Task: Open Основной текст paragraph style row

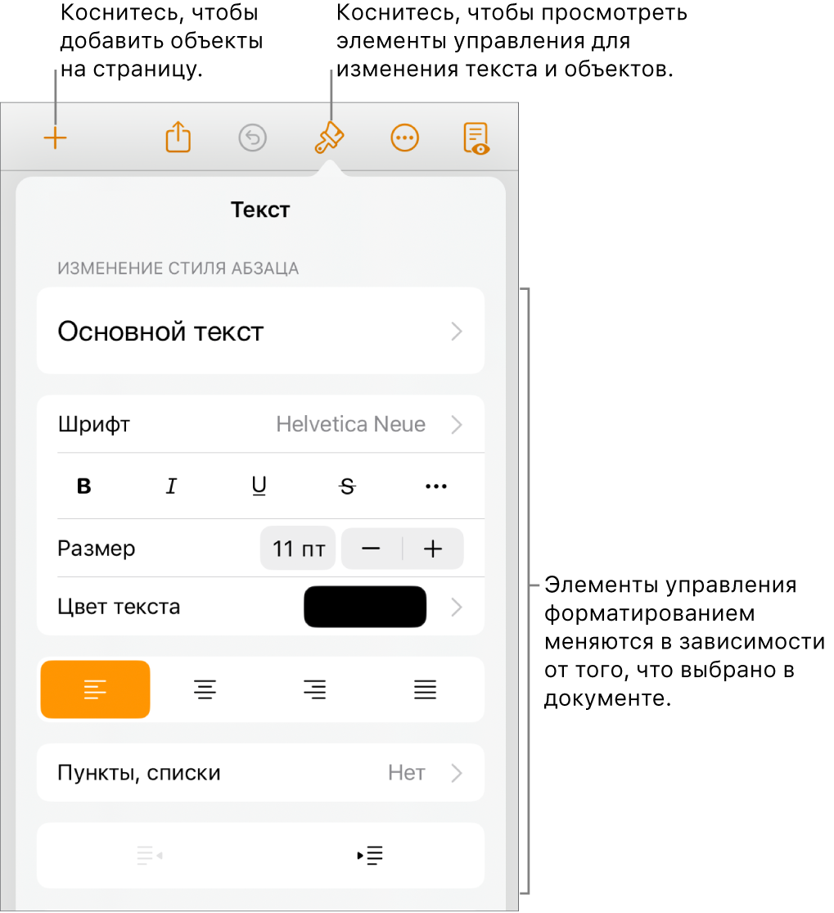Action: click(261, 331)
